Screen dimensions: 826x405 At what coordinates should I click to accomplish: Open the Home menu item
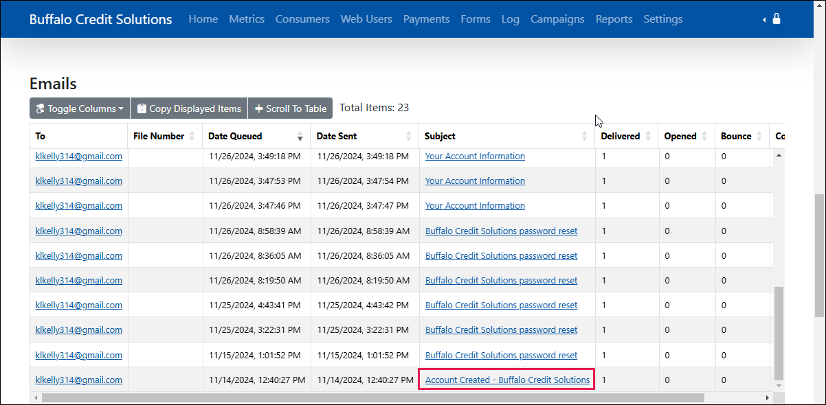(203, 19)
